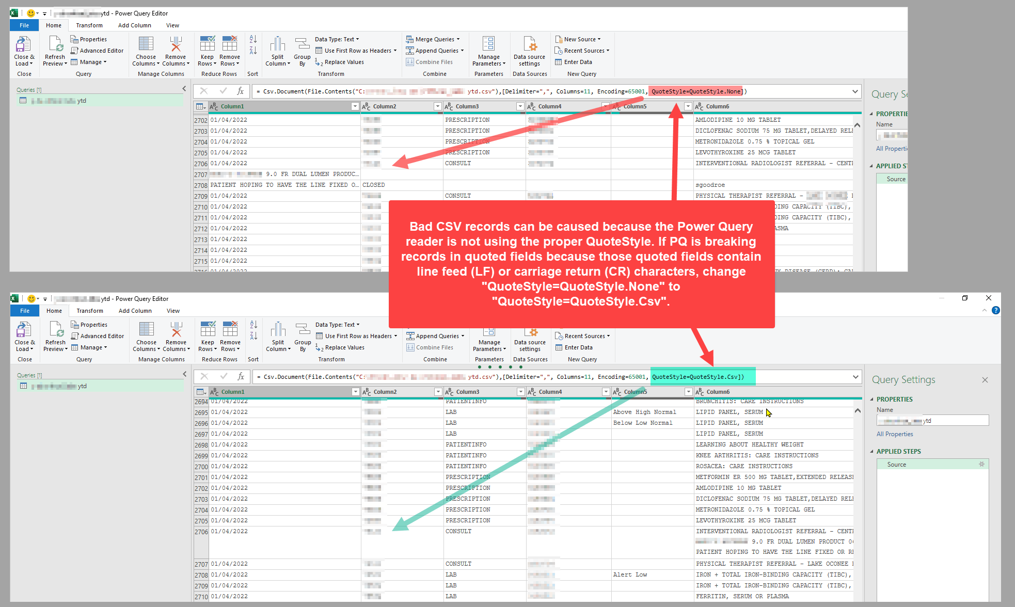Viewport: 1015px width, 607px height.
Task: Click Enter Data in bottom window
Action: coord(574,347)
